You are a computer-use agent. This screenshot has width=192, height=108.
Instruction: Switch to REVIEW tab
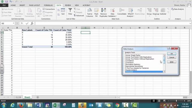click(68, 5)
